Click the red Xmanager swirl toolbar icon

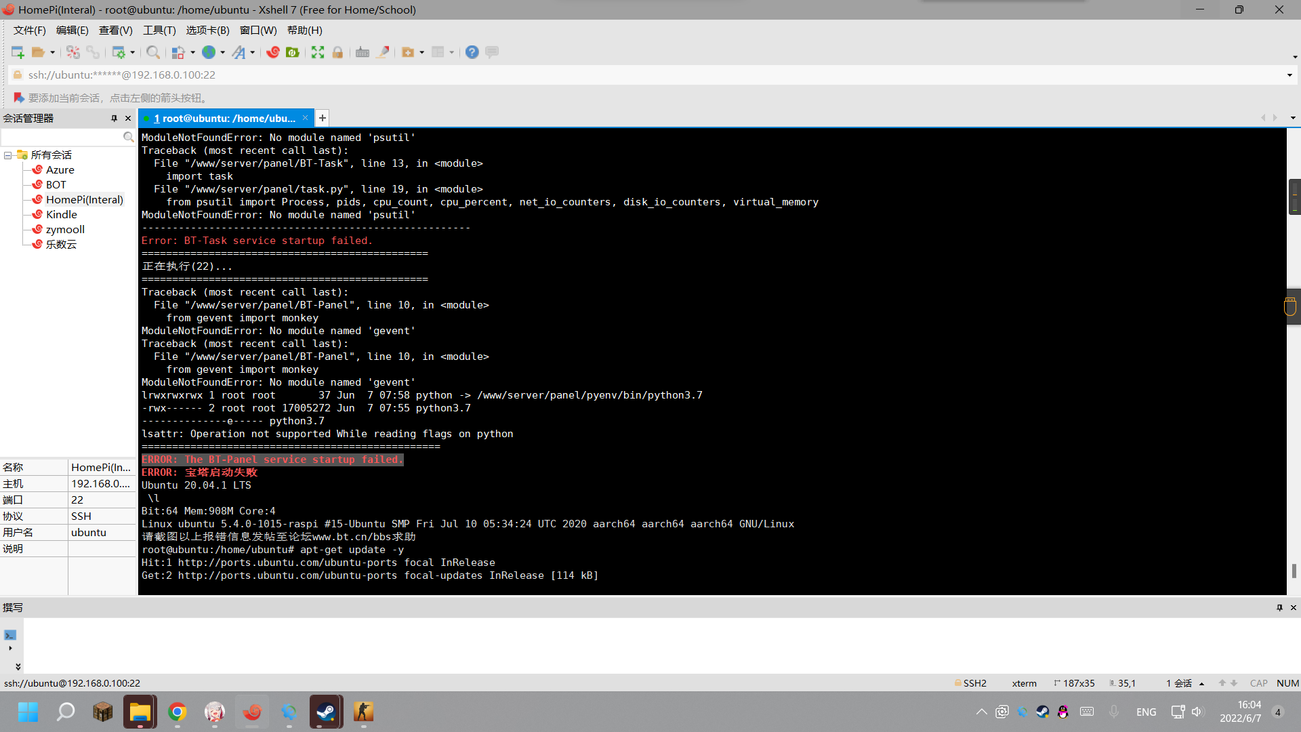pyautogui.click(x=273, y=52)
